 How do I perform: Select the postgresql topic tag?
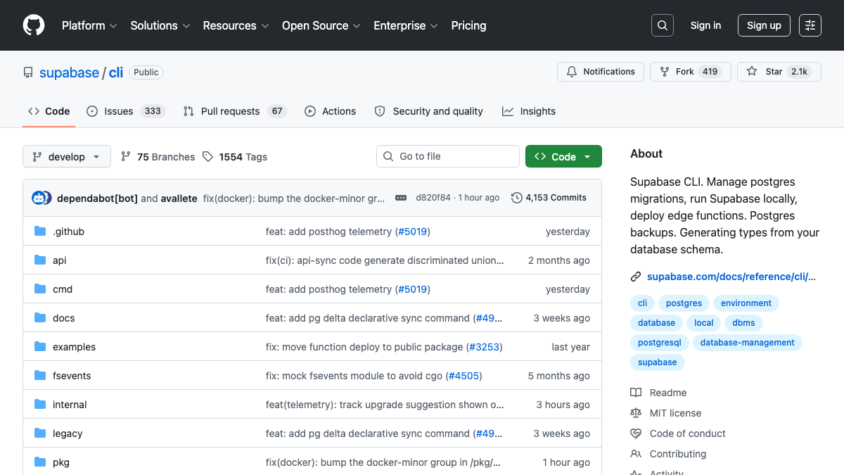(x=659, y=343)
